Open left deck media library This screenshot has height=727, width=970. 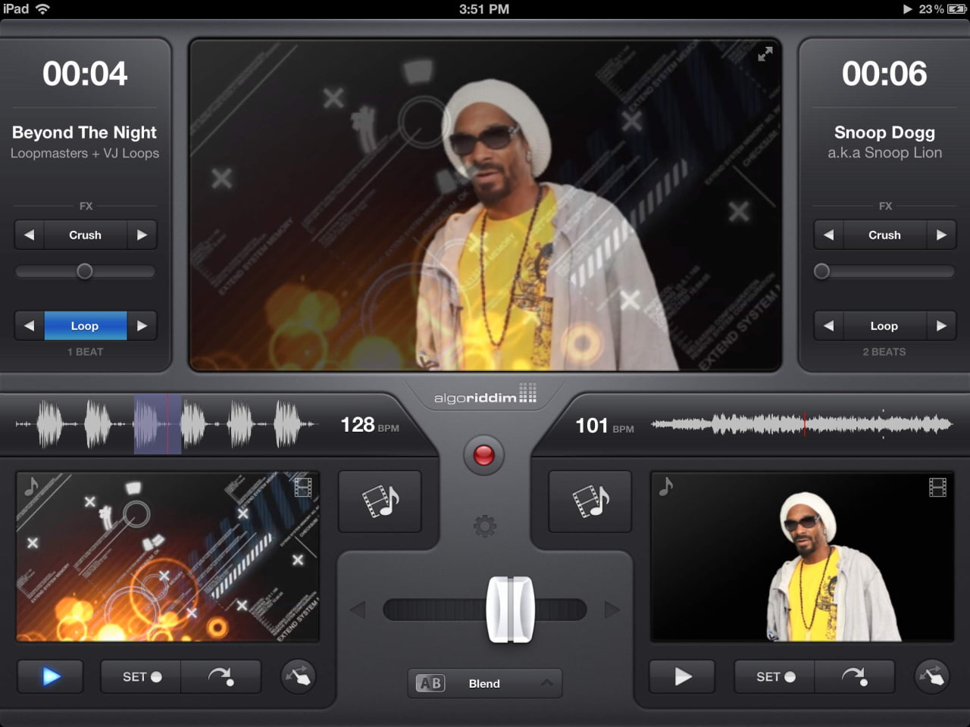(x=380, y=501)
